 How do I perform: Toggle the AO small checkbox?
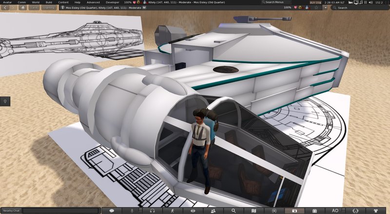coord(343,210)
